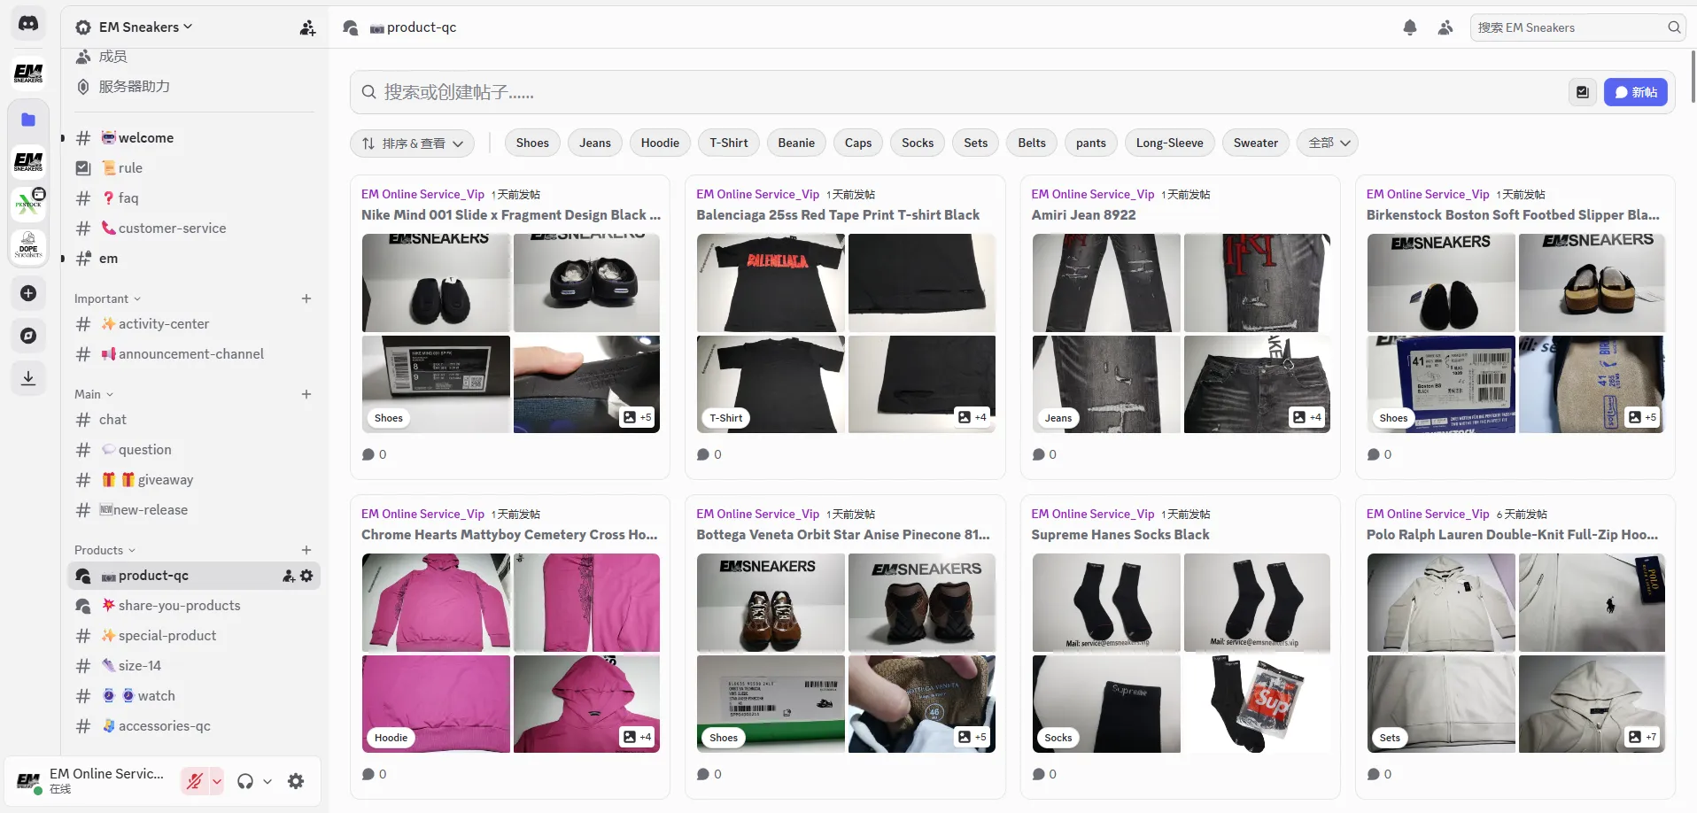Add channel to Important category
The height and width of the screenshot is (813, 1697).
click(x=306, y=298)
